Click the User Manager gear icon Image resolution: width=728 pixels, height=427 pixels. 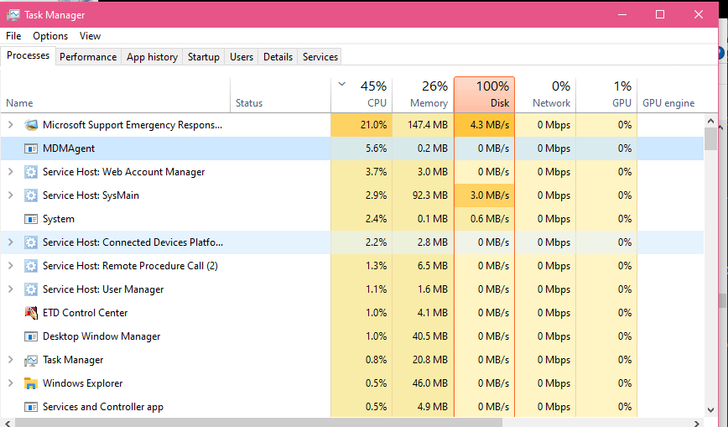pos(31,289)
